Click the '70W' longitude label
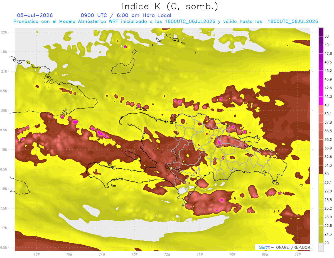Image resolution: width=334 pixels, height=258 pixels. [x=232, y=254]
